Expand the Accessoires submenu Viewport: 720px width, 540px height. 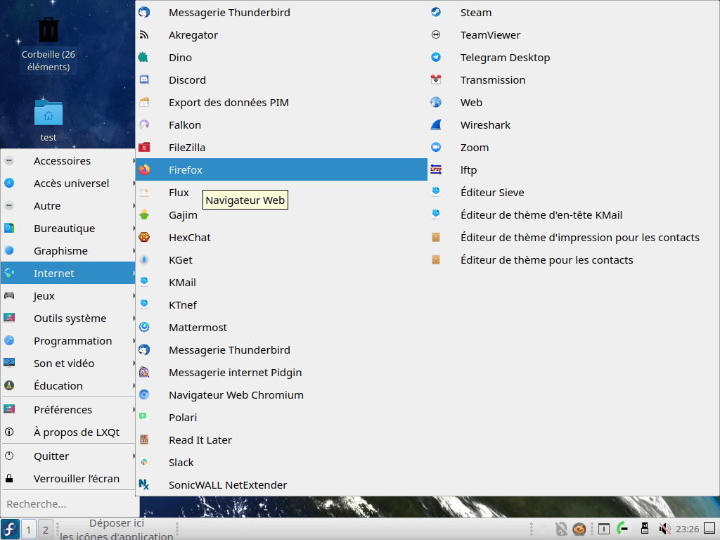(x=68, y=161)
